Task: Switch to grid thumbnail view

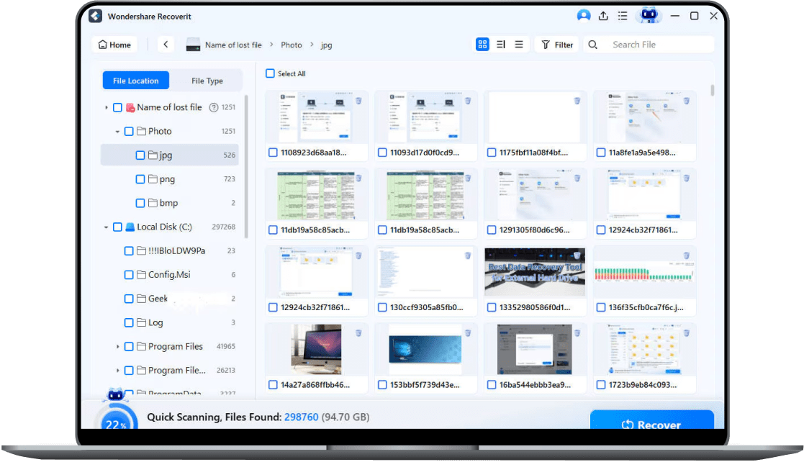Action: (482, 45)
